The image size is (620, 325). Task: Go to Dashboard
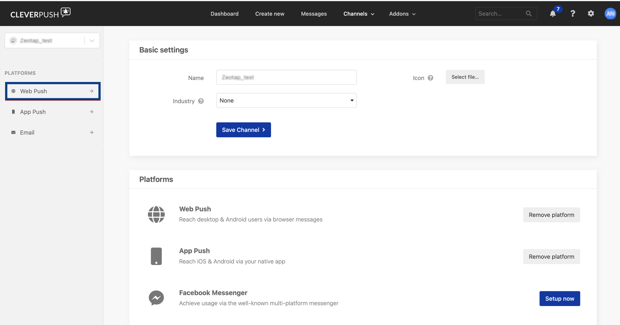[225, 14]
